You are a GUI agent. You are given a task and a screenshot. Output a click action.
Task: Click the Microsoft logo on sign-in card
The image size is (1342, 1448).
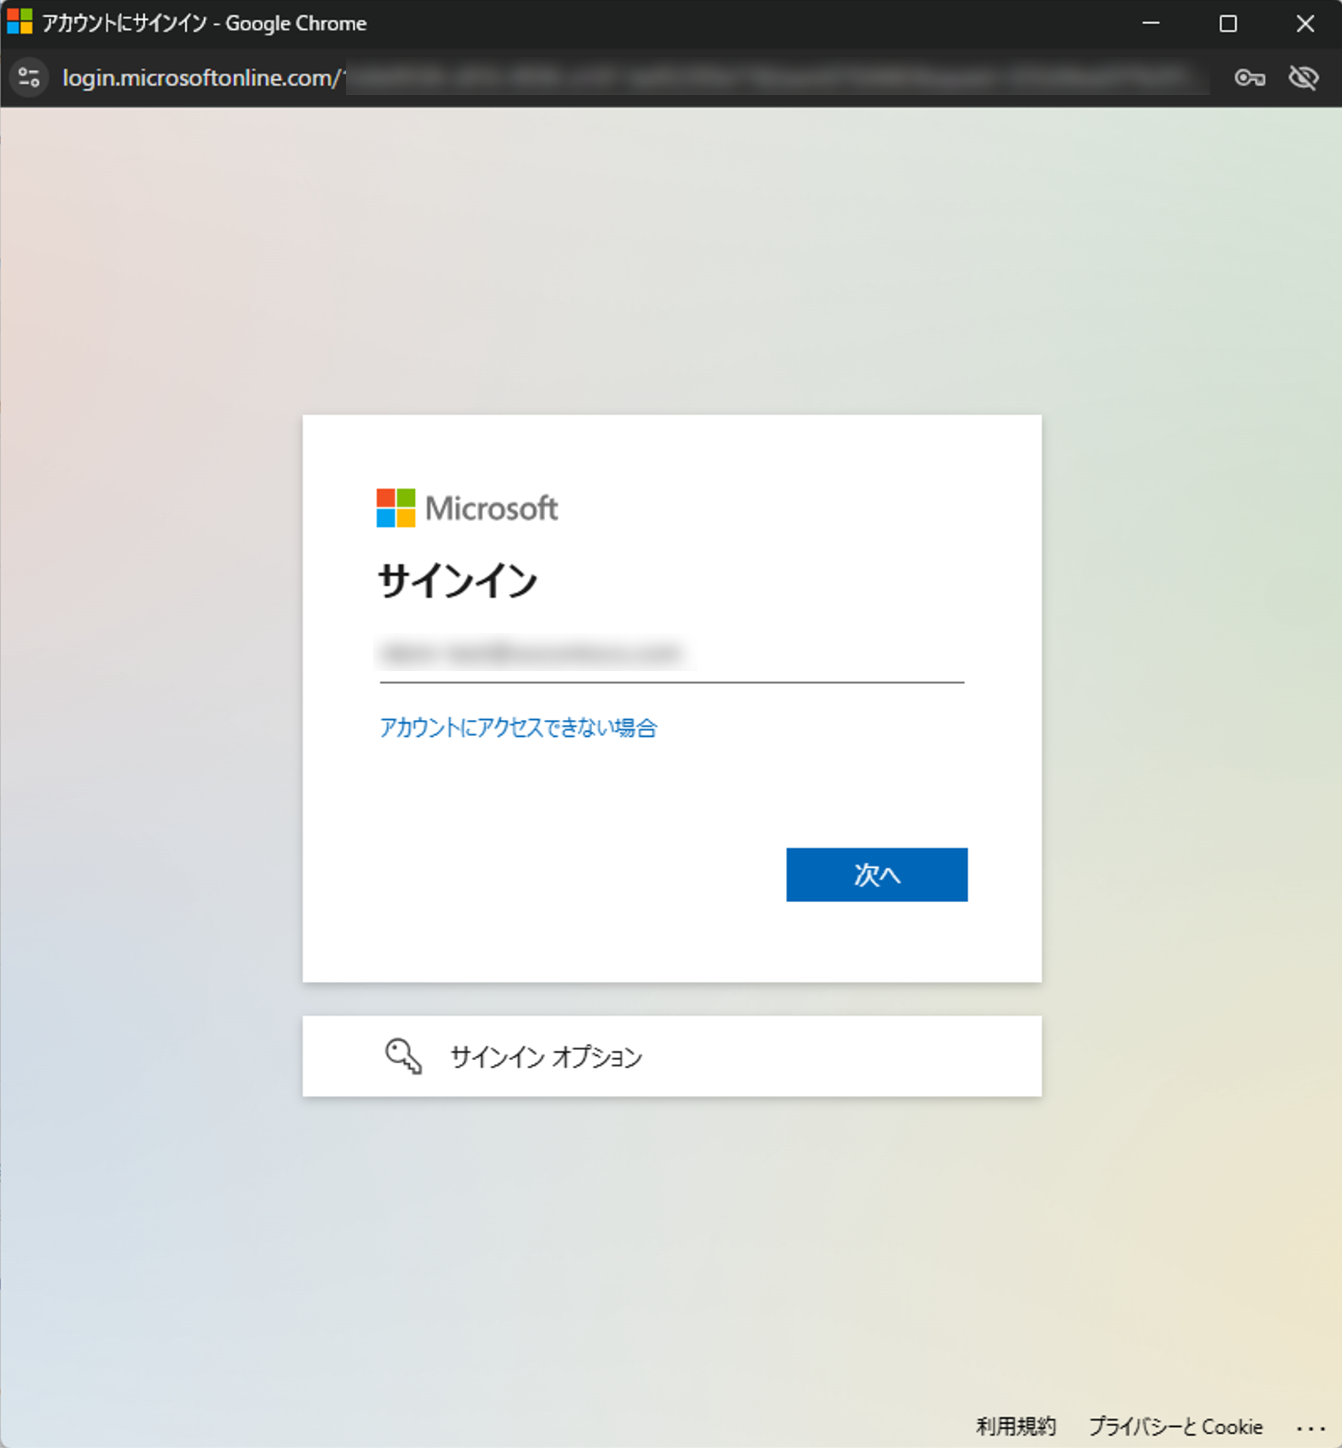pos(467,508)
